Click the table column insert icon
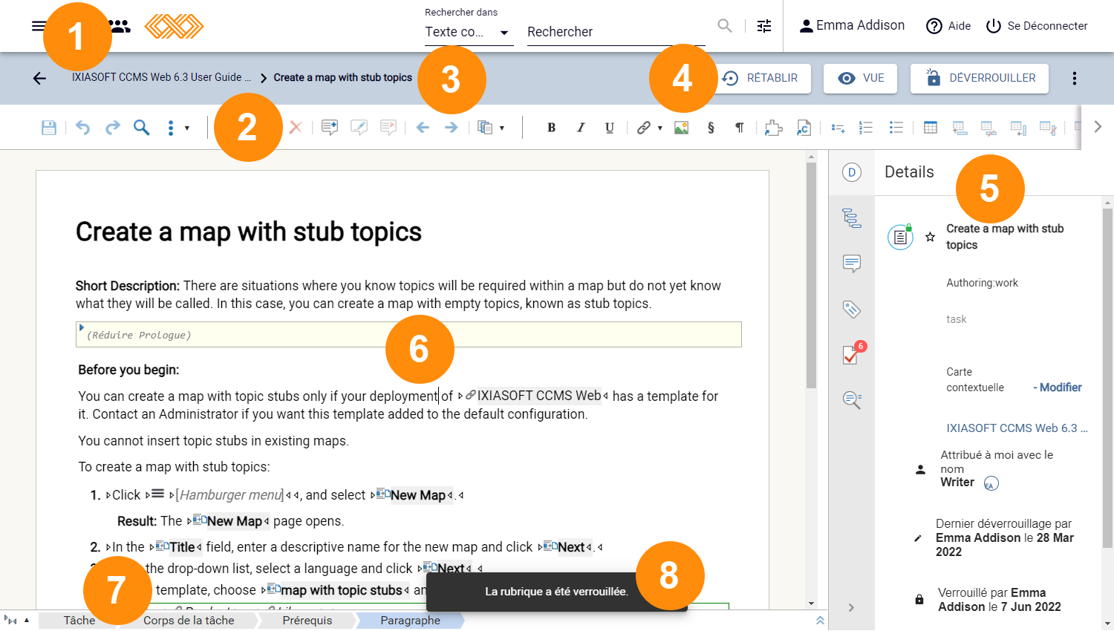Viewport: 1114px width, 631px height. click(1018, 128)
